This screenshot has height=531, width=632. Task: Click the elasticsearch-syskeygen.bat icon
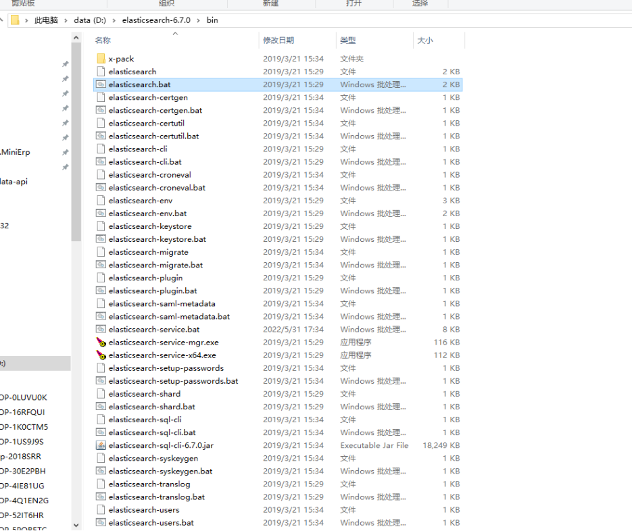point(101,472)
